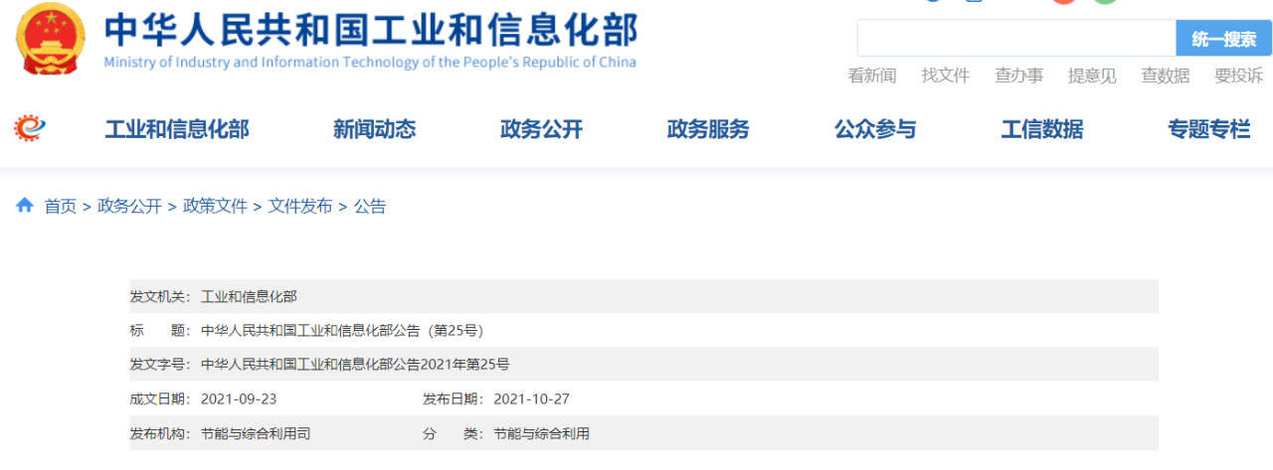Click 首页 in the breadcrumb trail
The width and height of the screenshot is (1273, 470).
click(x=60, y=207)
